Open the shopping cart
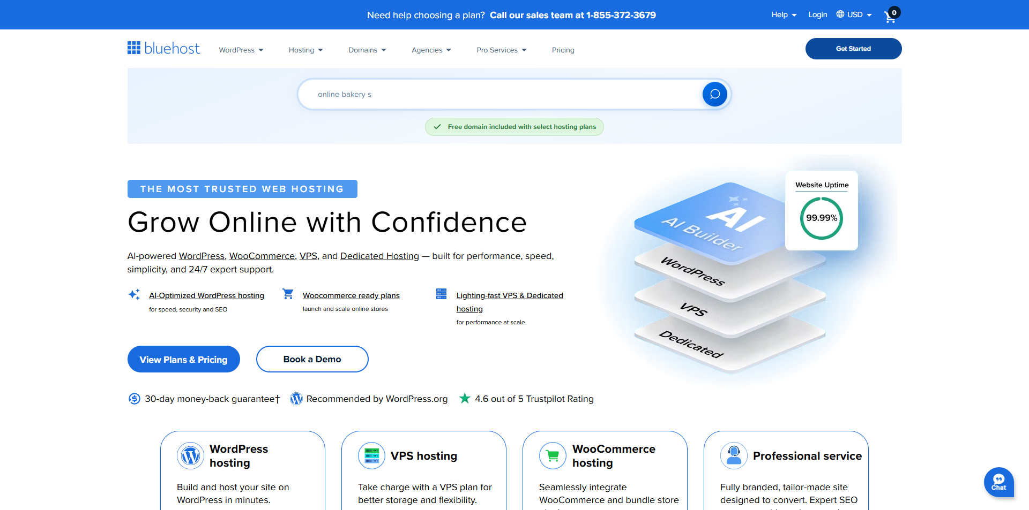The width and height of the screenshot is (1029, 510). coord(890,17)
